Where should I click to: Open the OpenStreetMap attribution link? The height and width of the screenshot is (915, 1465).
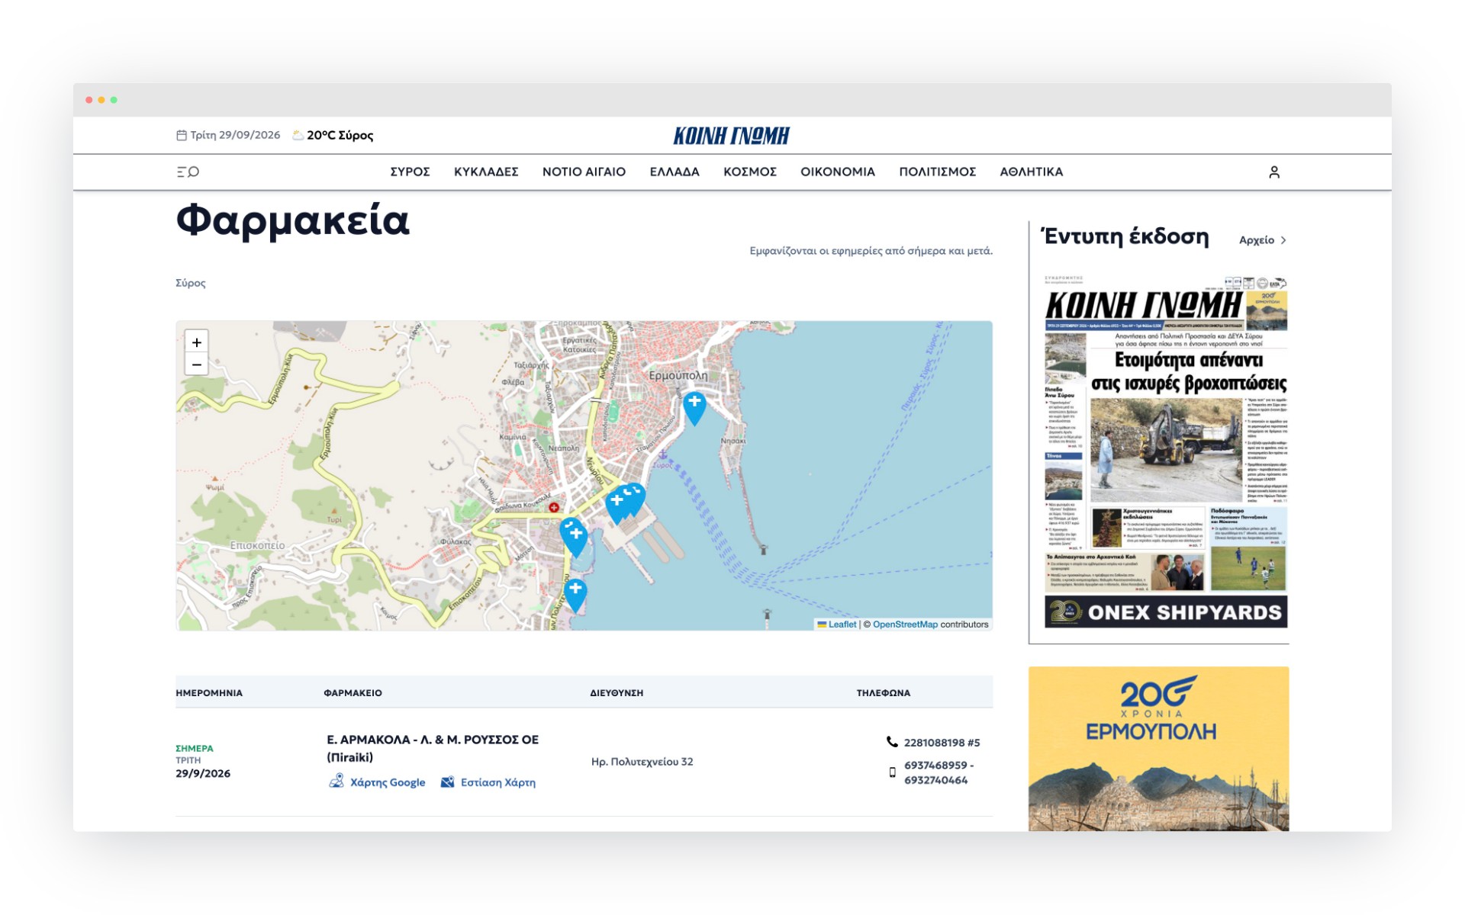pyautogui.click(x=905, y=624)
